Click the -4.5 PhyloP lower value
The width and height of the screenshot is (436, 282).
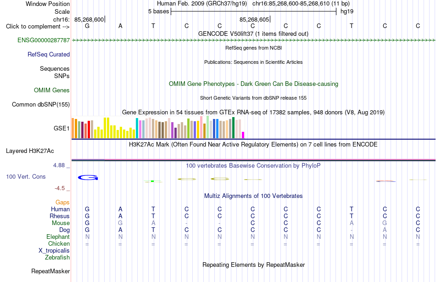(x=60, y=188)
